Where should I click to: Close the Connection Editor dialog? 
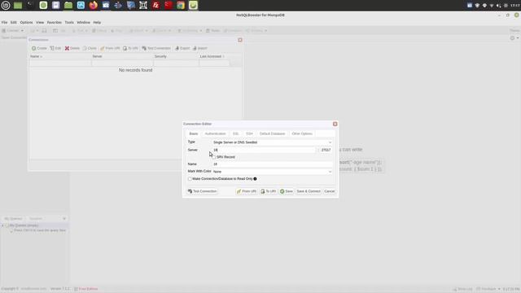click(335, 124)
